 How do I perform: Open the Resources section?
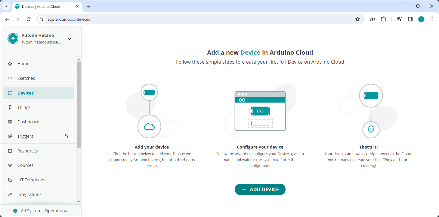coord(27,151)
